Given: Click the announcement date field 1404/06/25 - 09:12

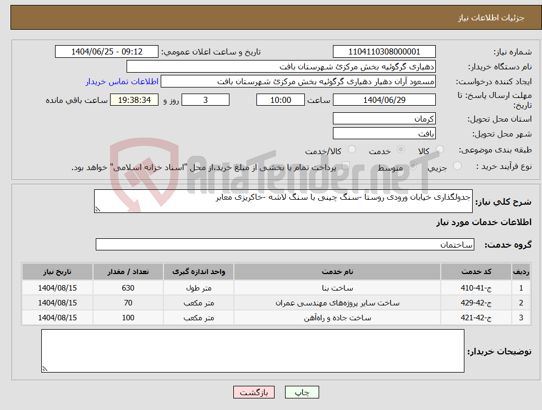Looking at the screenshot, I should click(107, 51).
